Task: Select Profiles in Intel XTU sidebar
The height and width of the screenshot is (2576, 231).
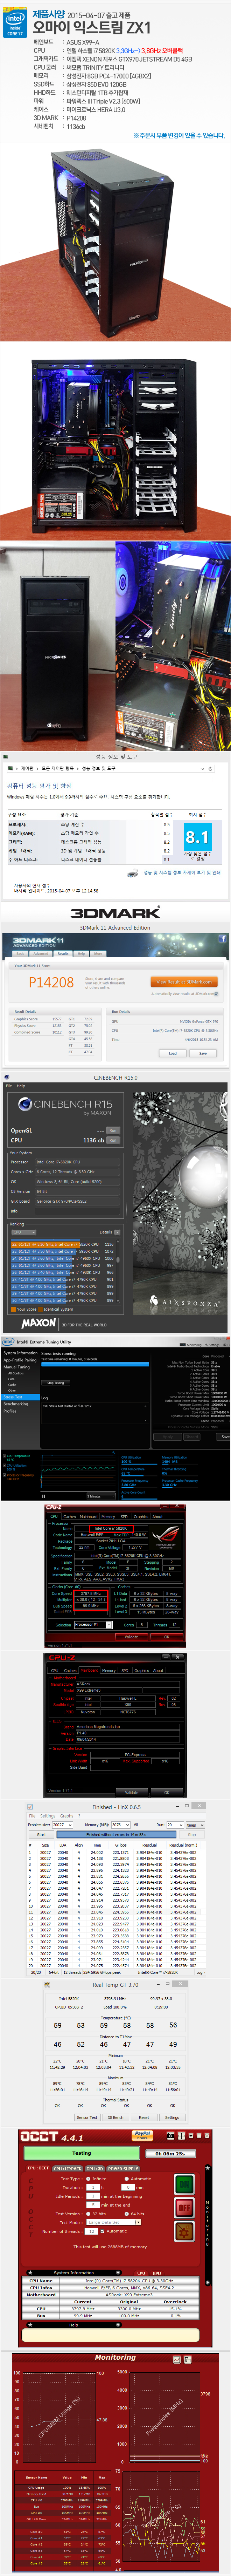Action: coord(10,1411)
